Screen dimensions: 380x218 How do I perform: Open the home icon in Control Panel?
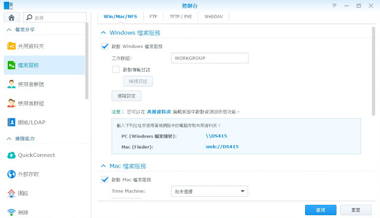coord(11,17)
